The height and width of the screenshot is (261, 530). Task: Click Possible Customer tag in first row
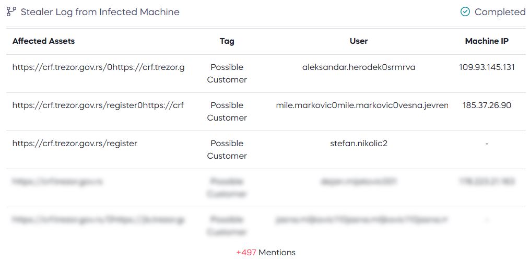coord(227,74)
